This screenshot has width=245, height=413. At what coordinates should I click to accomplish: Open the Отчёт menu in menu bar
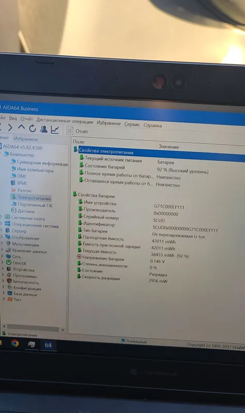[27, 119]
